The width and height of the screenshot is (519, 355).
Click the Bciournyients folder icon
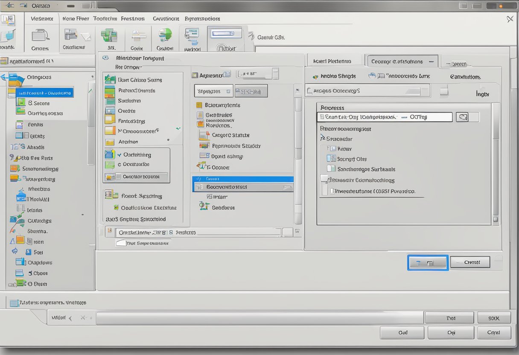point(199,105)
